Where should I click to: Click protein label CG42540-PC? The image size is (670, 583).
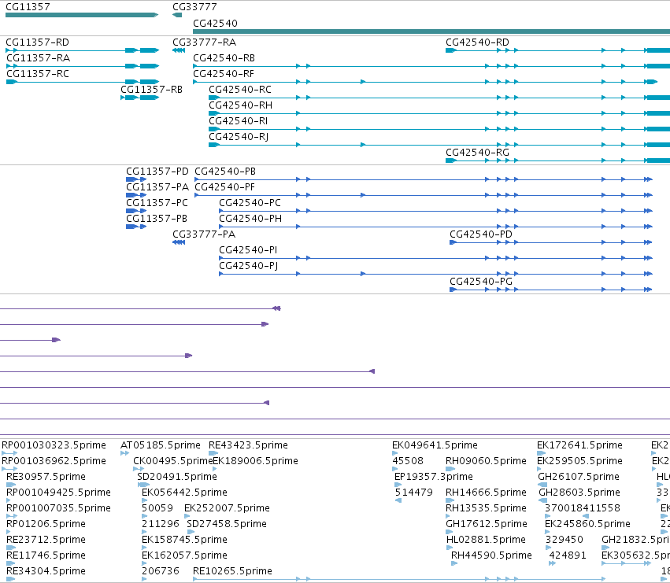250,203
